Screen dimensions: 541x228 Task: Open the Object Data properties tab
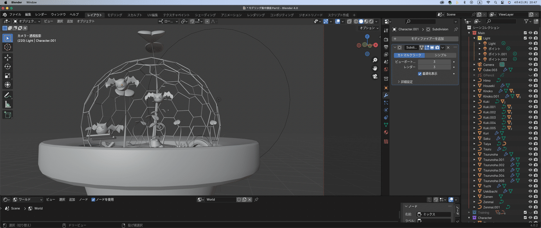(386, 125)
